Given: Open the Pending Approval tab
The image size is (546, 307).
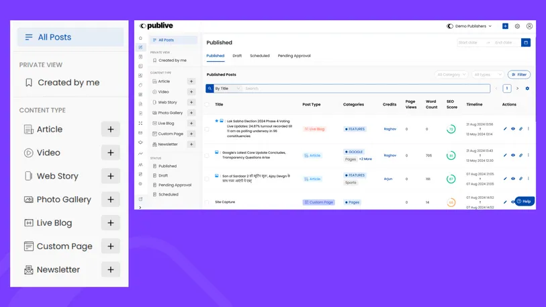Looking at the screenshot, I should coord(294,56).
